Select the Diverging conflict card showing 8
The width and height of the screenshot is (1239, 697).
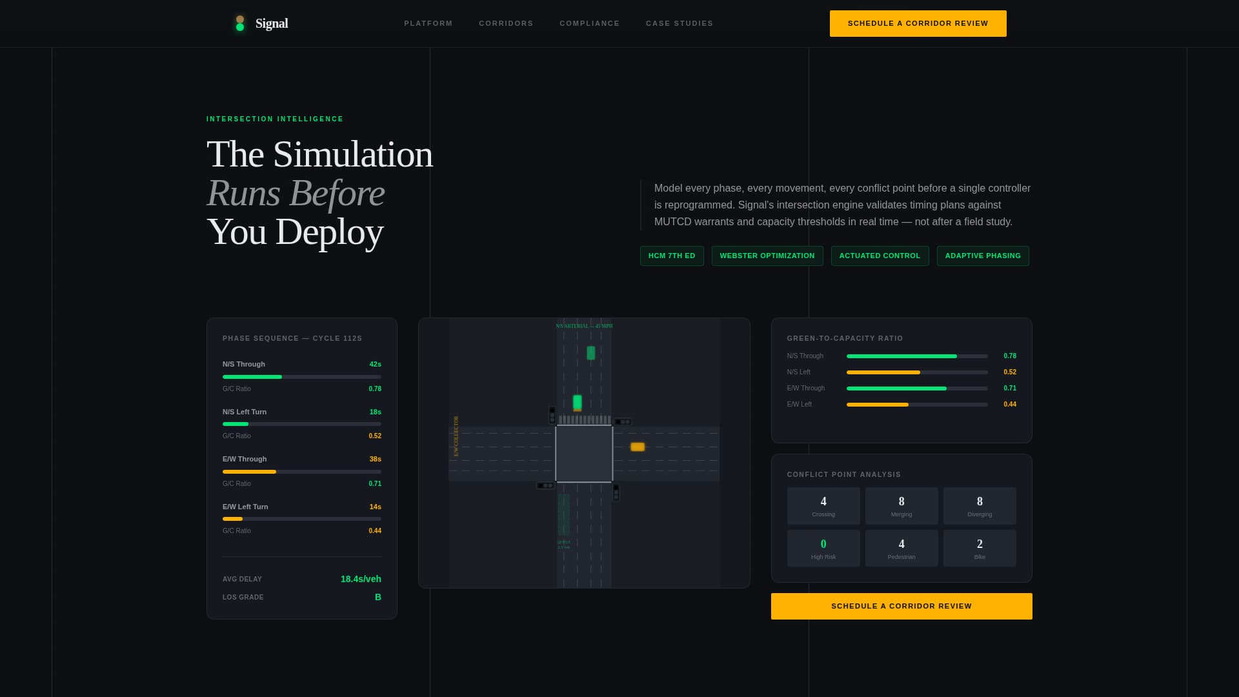[x=980, y=506]
